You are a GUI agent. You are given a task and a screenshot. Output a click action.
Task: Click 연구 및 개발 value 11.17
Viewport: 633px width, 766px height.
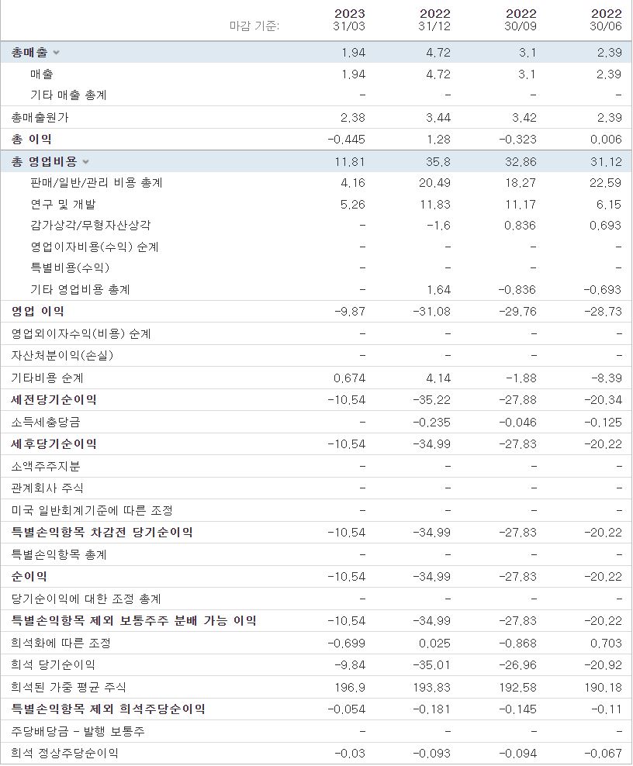pyautogui.click(x=520, y=204)
